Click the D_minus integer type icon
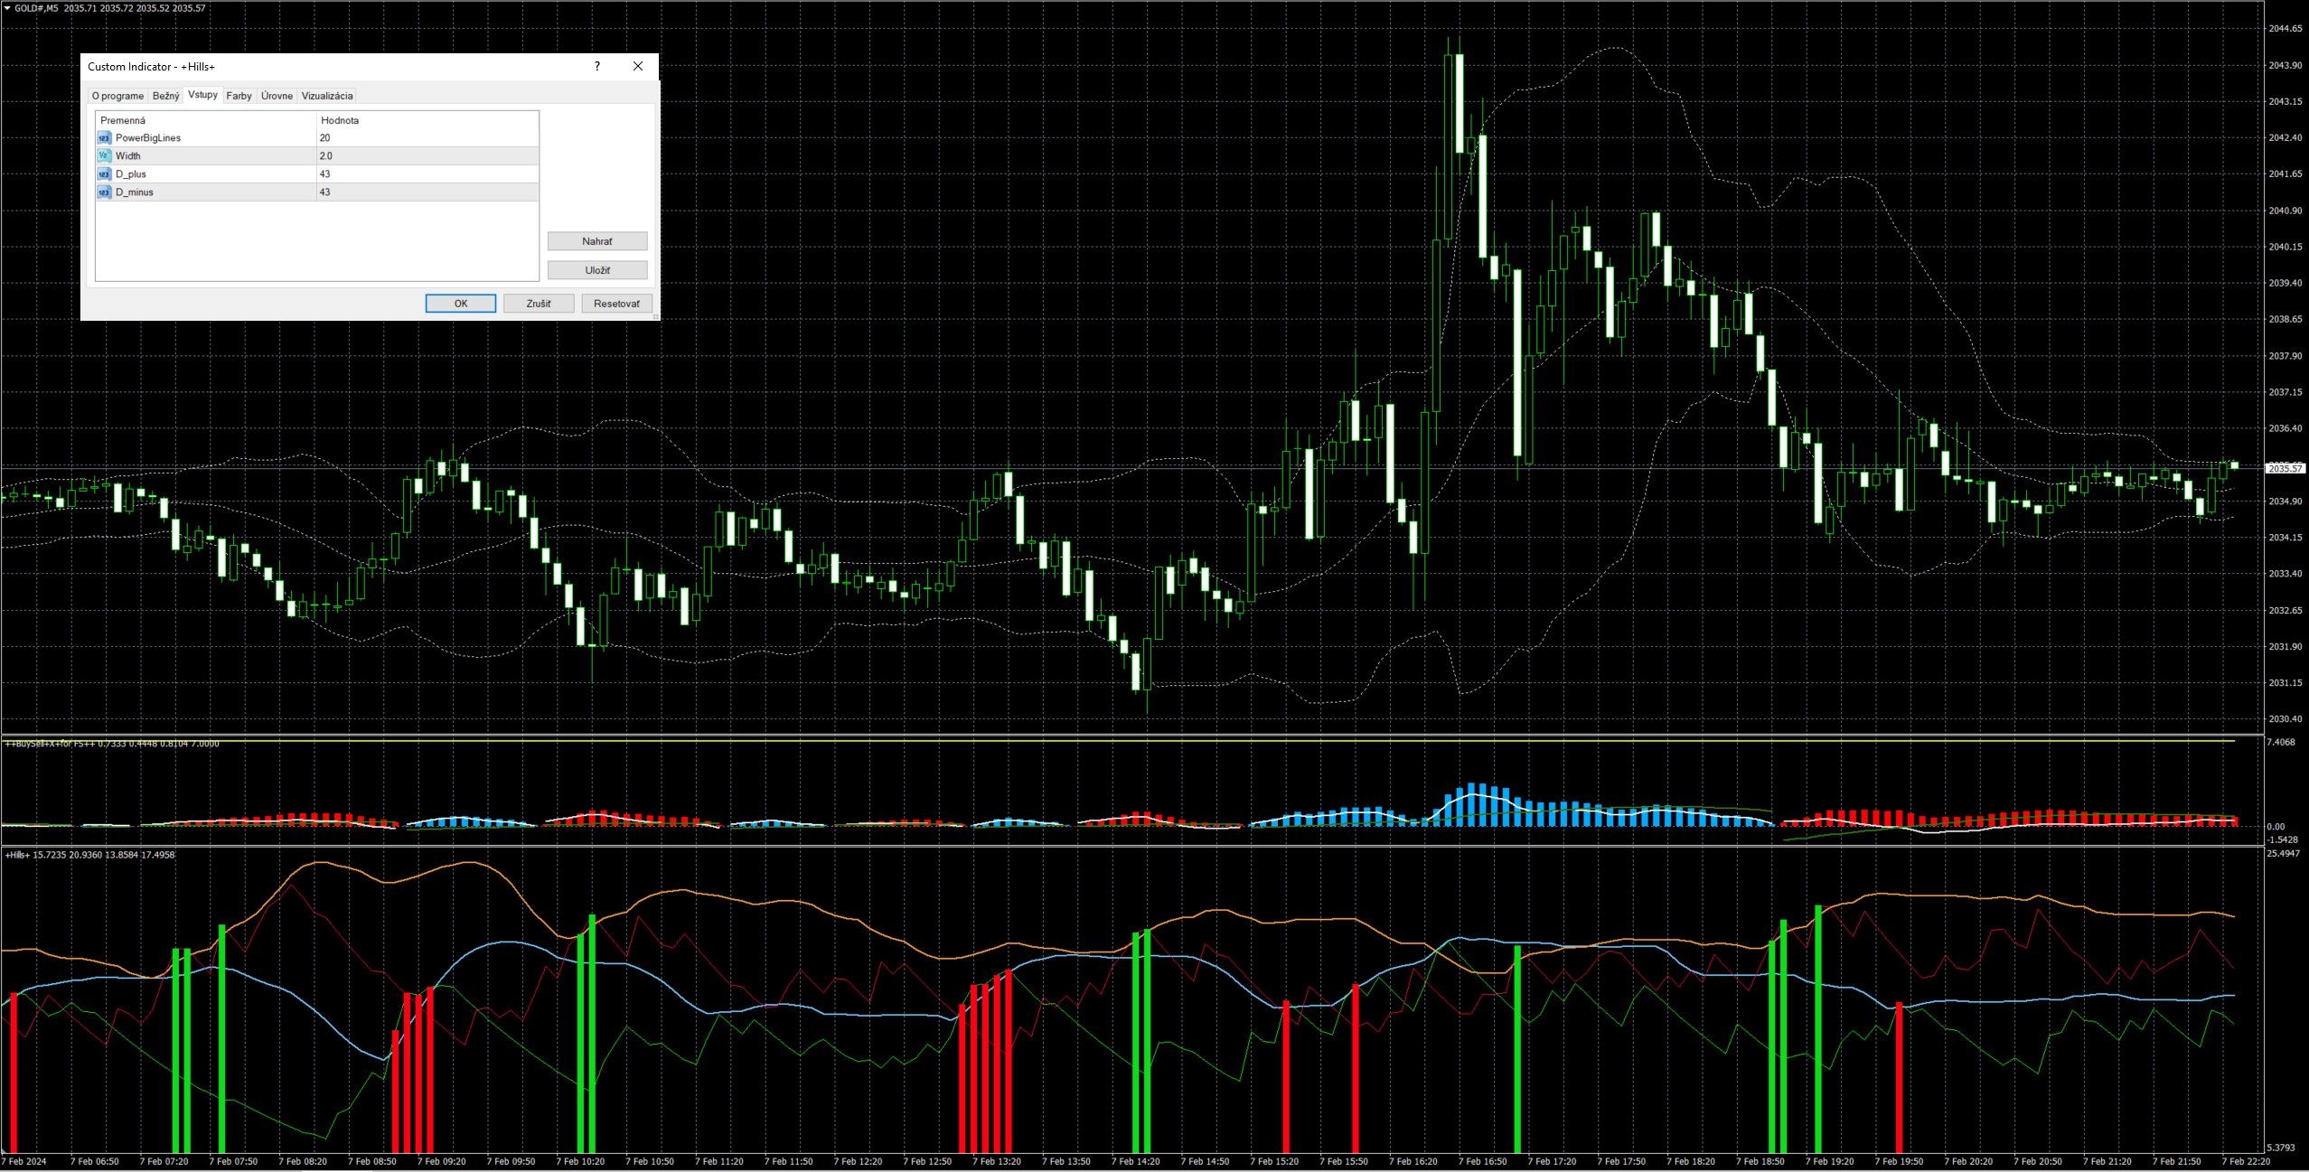Screen dimensions: 2309x1172 [104, 192]
